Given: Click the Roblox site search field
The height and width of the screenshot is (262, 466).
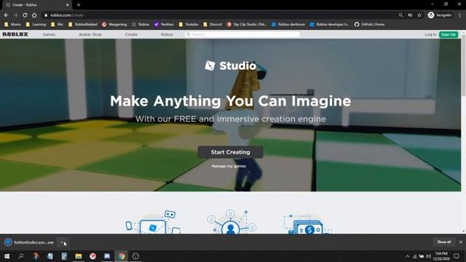Looking at the screenshot, I should [242, 34].
